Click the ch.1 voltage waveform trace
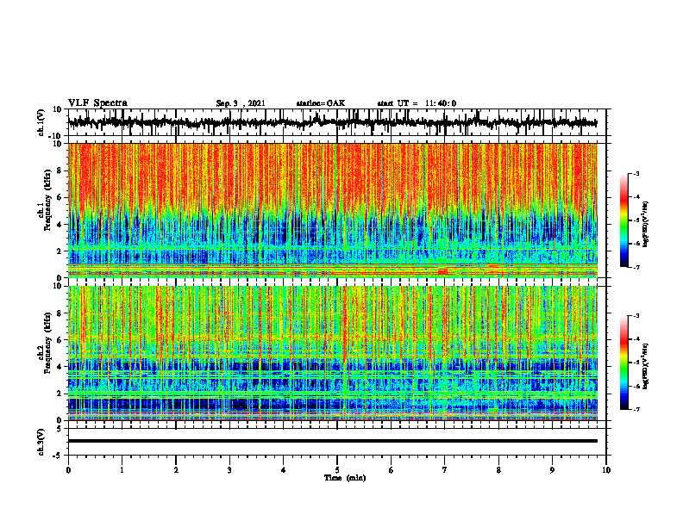 pos(332,122)
